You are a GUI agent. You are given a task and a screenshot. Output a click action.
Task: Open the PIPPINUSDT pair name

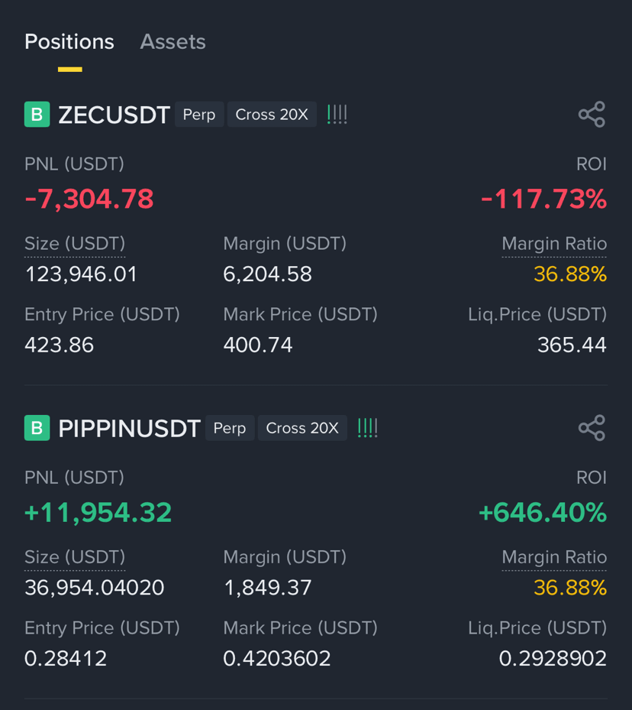[x=129, y=428]
